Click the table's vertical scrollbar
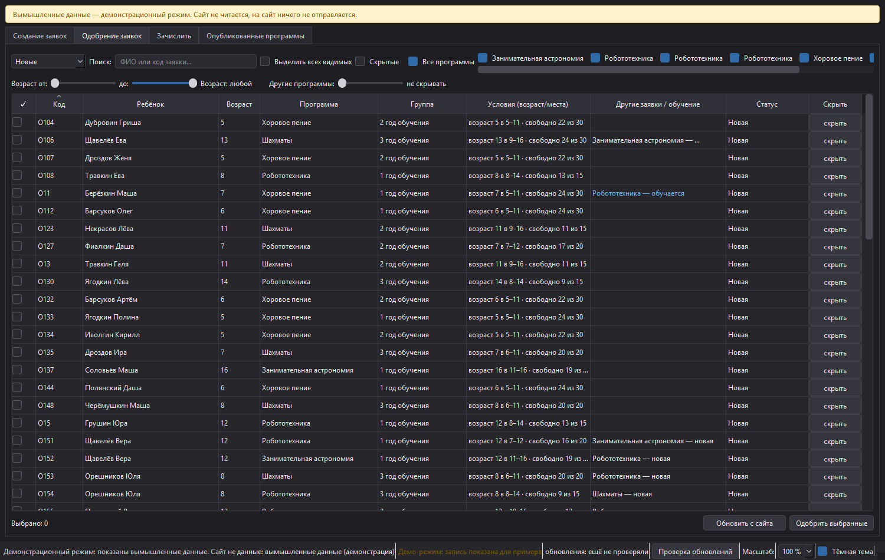This screenshot has height=560, width=885. click(868, 167)
